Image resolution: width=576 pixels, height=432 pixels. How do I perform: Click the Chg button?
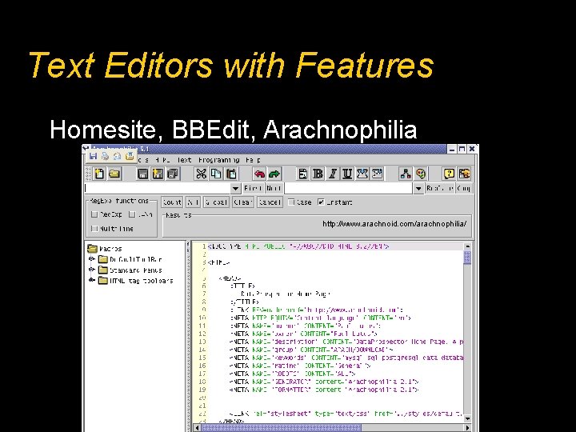click(463, 188)
